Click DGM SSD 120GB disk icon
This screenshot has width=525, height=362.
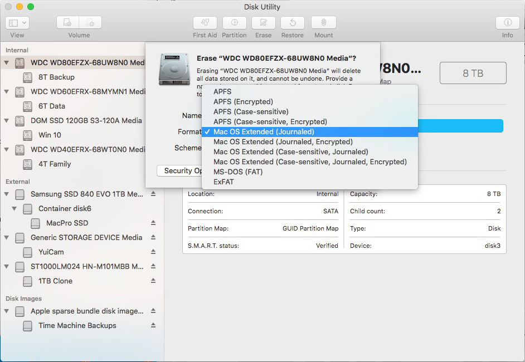click(x=20, y=121)
